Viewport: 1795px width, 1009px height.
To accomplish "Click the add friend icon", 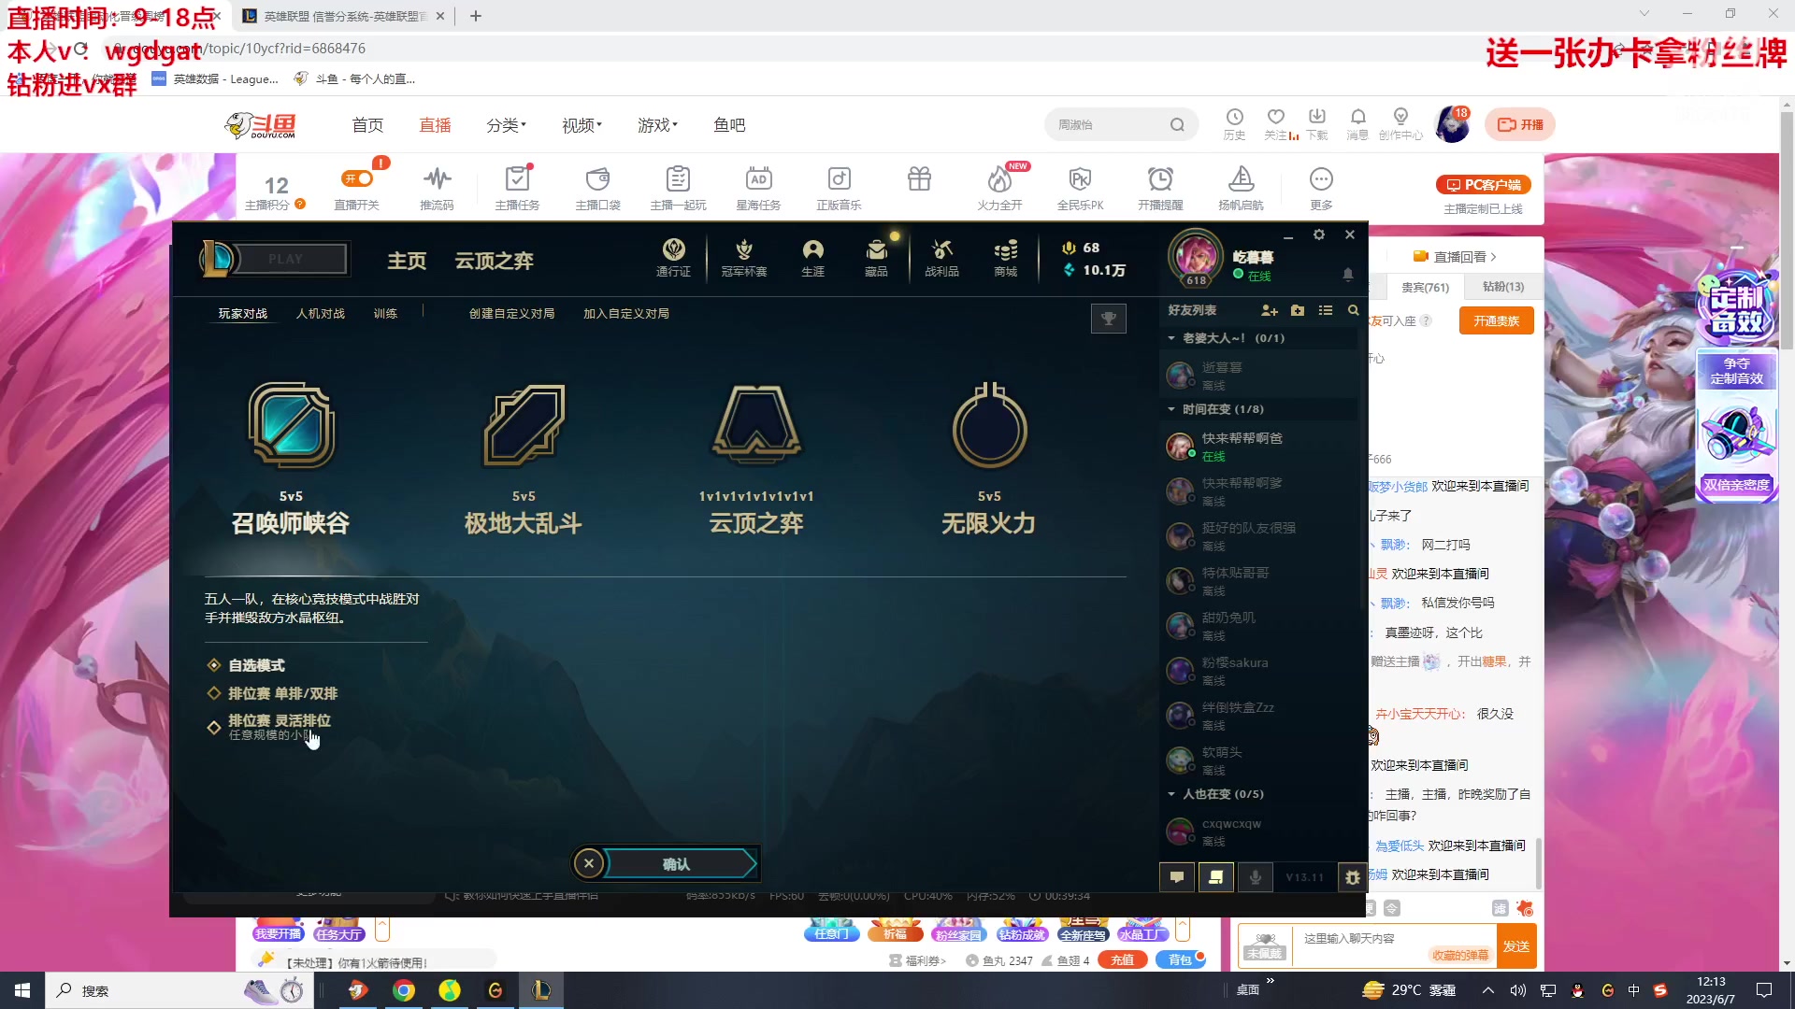I will pyautogui.click(x=1269, y=310).
